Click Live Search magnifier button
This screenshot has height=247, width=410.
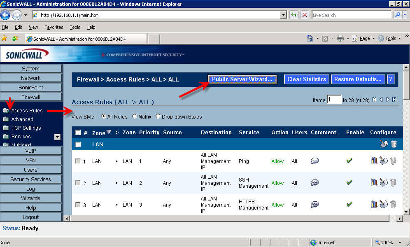(x=398, y=15)
